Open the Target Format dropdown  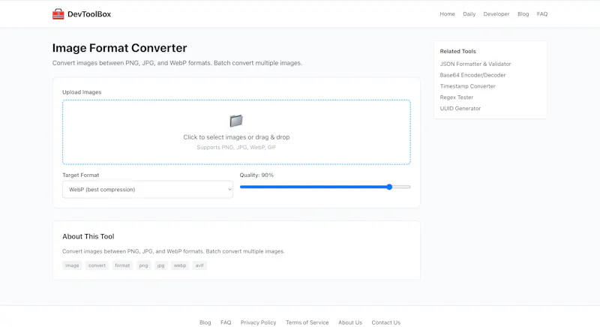148,189
